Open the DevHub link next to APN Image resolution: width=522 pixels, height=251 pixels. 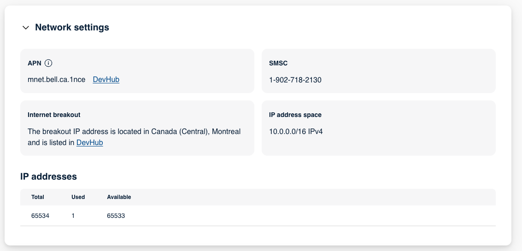pos(106,80)
